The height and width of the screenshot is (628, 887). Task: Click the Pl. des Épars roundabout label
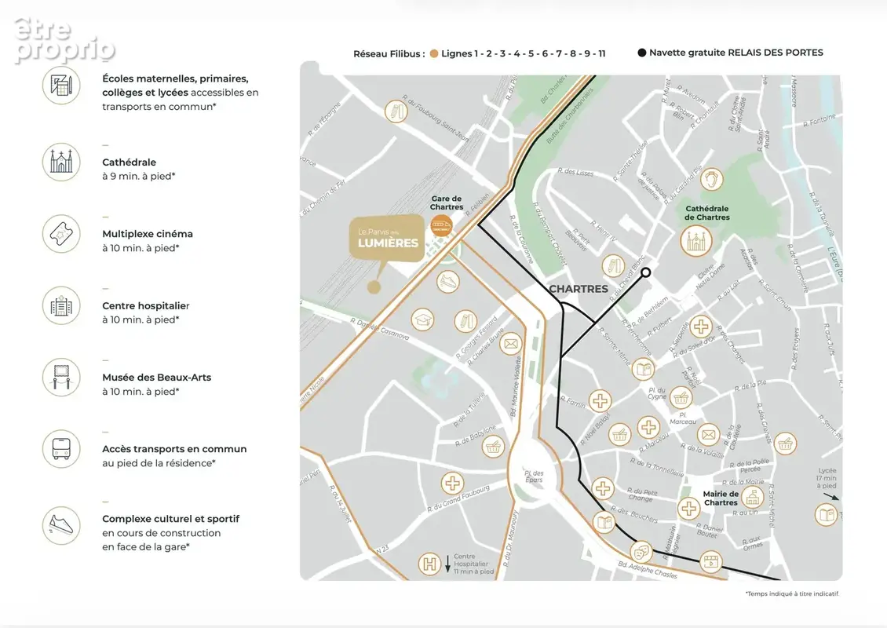tap(534, 476)
